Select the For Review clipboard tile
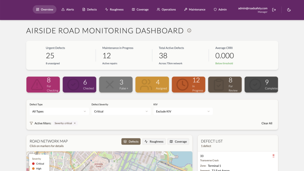Screen dimensions: 304x171 (225, 84)
